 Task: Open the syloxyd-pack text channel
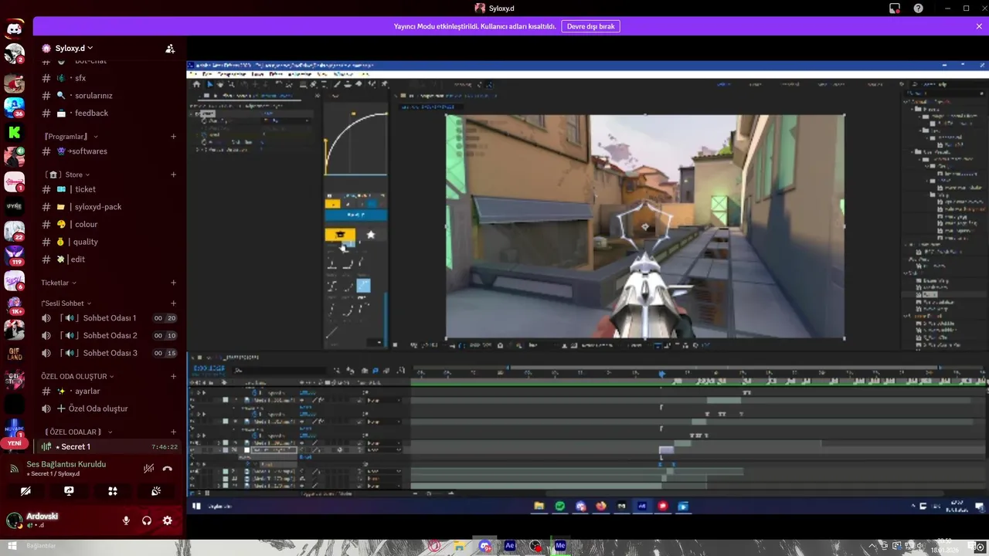tap(109, 207)
